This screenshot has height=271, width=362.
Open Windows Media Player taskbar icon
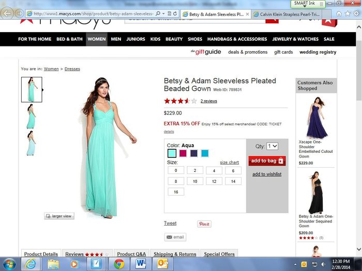coord(74,264)
